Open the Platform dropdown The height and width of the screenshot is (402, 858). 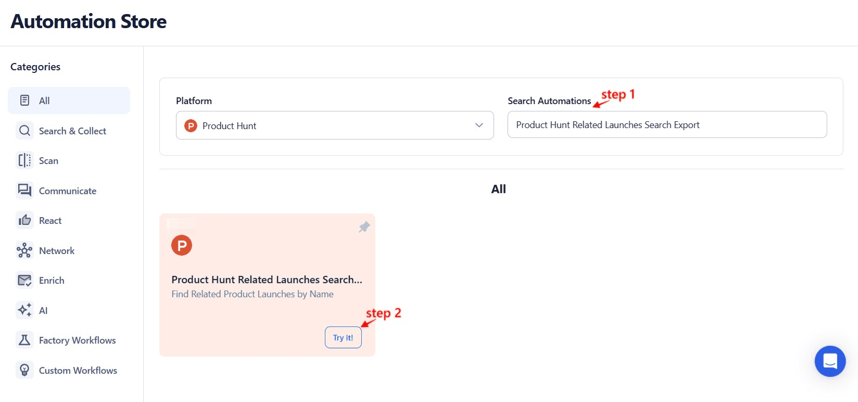(x=335, y=125)
